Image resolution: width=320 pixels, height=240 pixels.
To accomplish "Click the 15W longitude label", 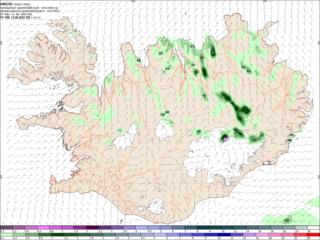I will 265,1.
